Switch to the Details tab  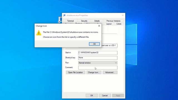(97, 21)
